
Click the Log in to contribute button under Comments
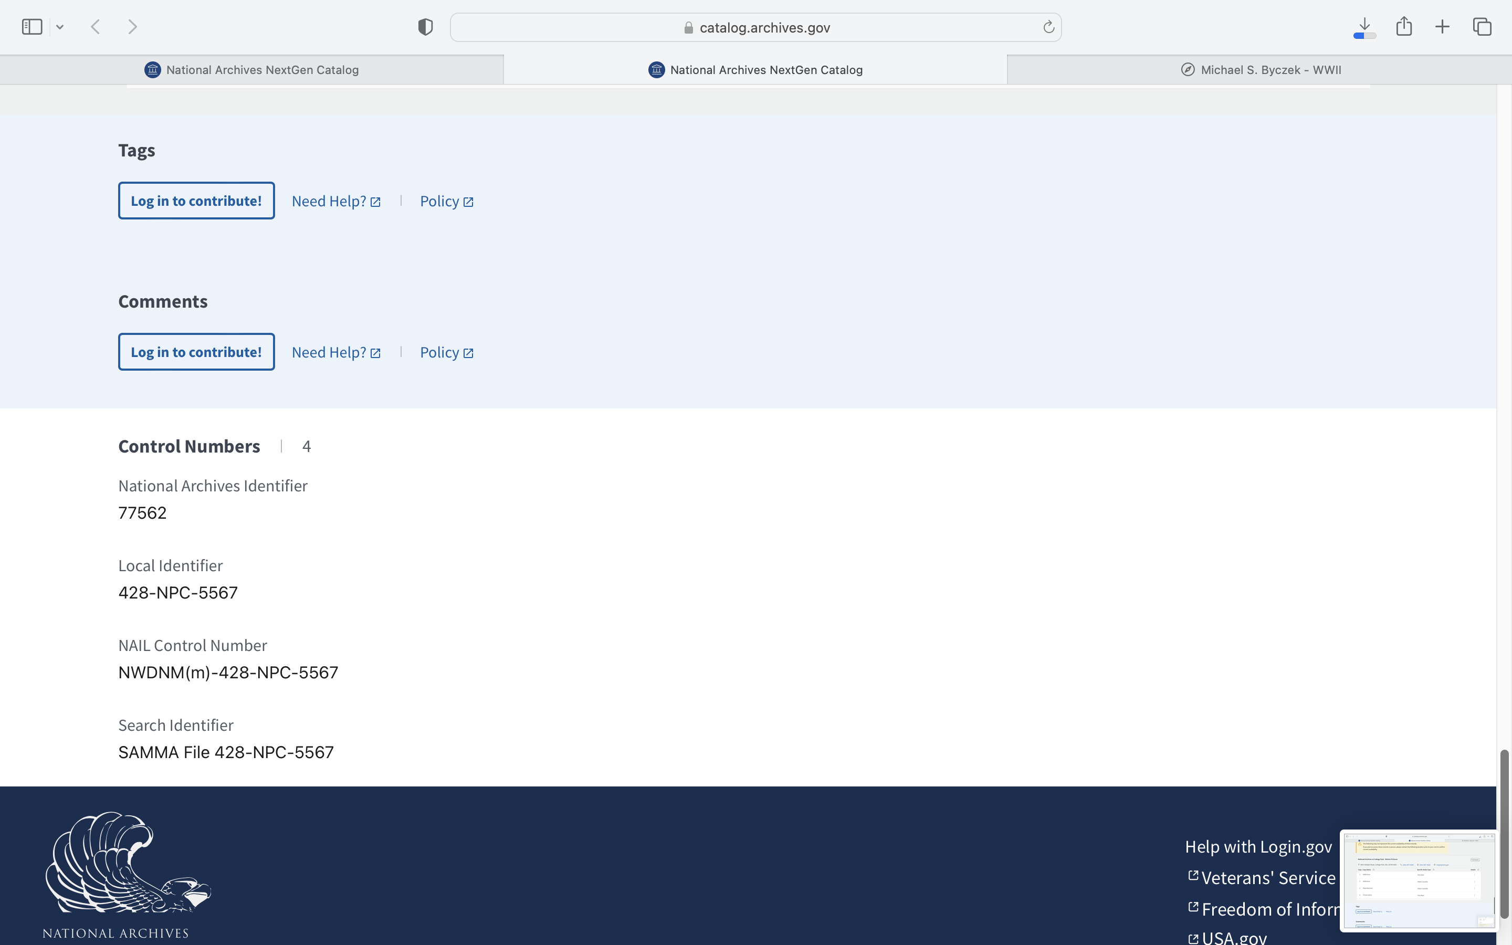[x=196, y=352]
